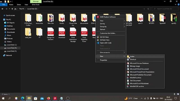Click the Back navigation arrow
Screen dimensions: 180x101
[3, 9]
